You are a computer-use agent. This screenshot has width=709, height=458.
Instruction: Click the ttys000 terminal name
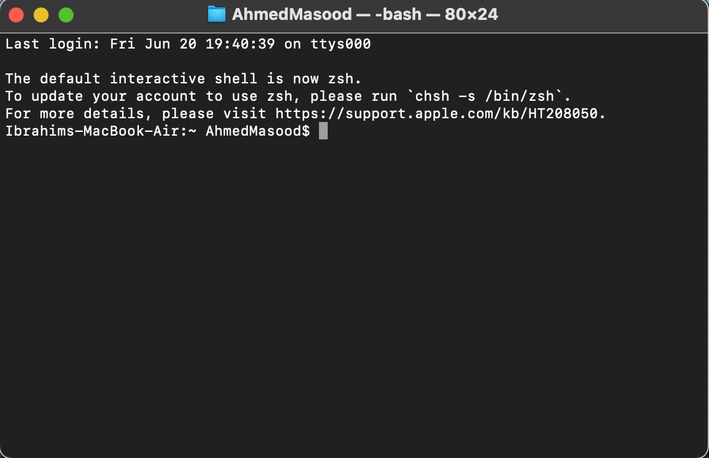(x=341, y=44)
